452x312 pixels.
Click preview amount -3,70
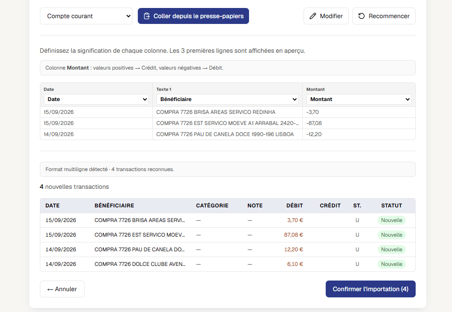tap(312, 112)
